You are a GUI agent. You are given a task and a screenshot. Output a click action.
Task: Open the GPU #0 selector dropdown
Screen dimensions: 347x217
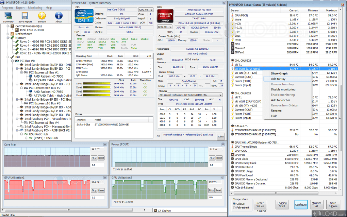(x=164, y=27)
